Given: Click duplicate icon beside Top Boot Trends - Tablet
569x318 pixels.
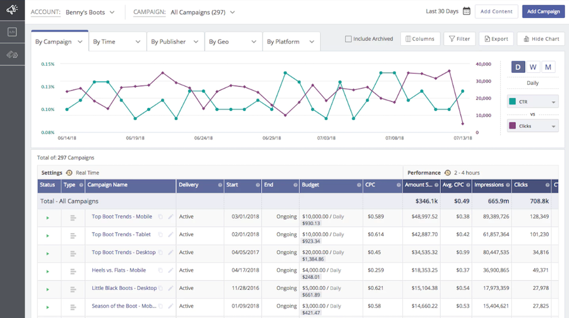Looking at the screenshot, I should coord(161,235).
